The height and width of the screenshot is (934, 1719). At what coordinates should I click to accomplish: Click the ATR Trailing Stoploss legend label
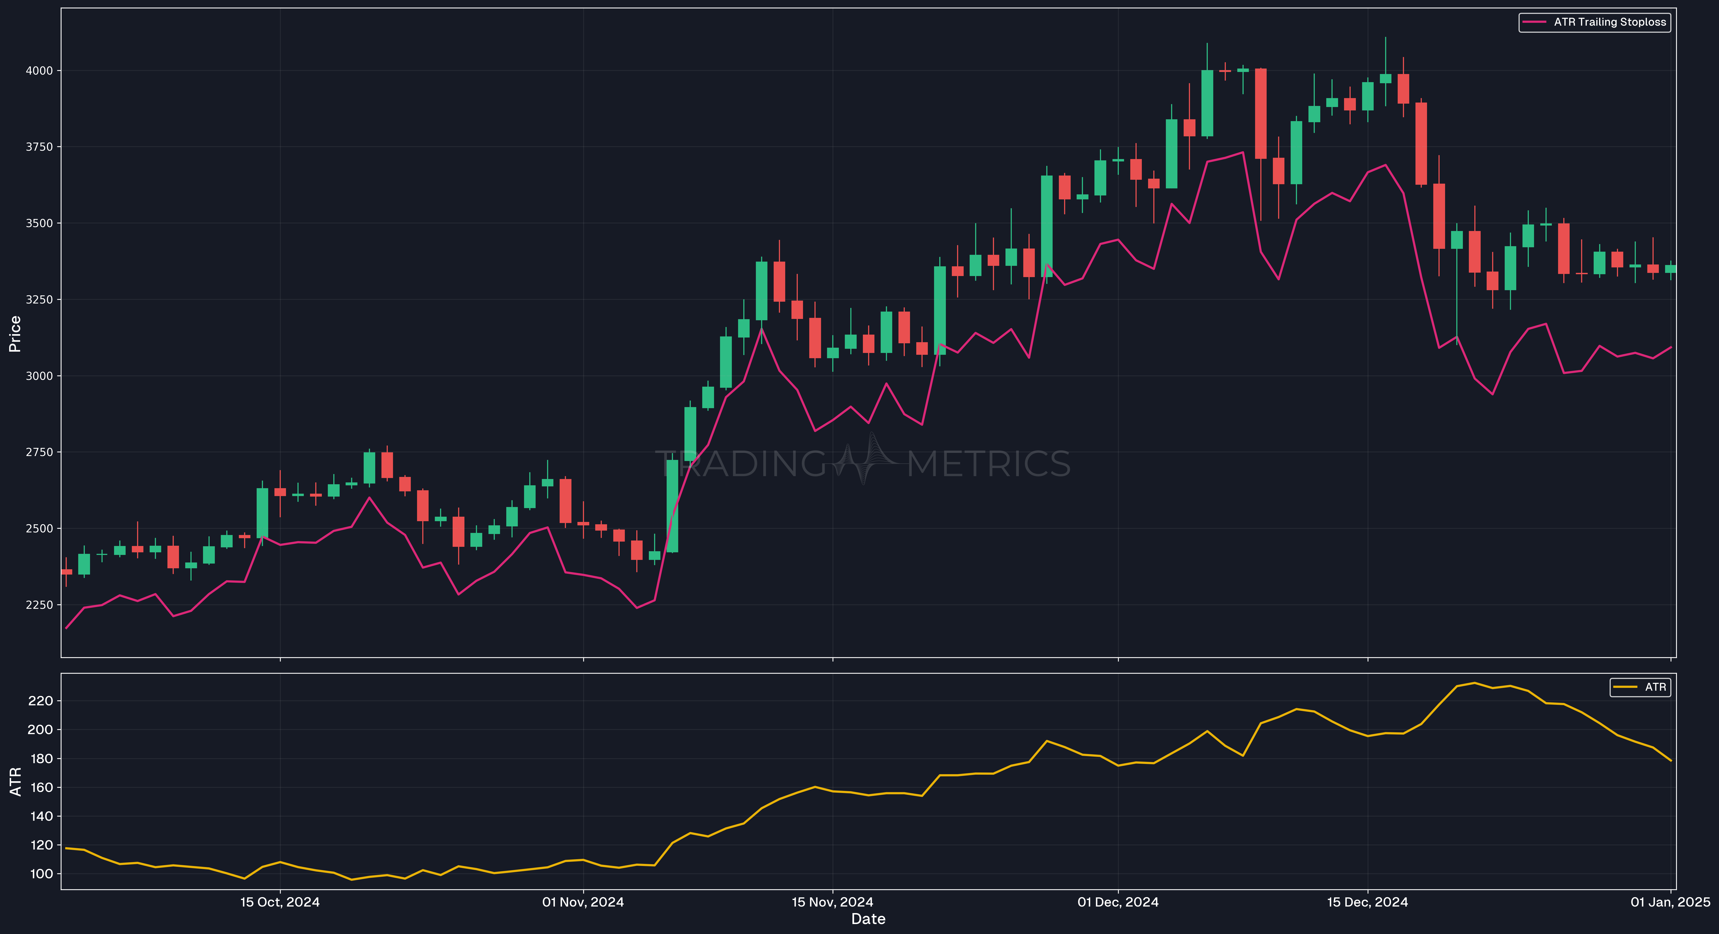(1610, 22)
